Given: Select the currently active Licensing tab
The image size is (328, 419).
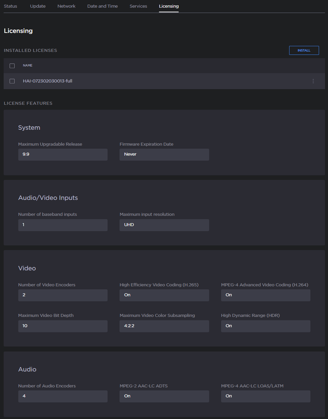Looking at the screenshot, I should [169, 6].
